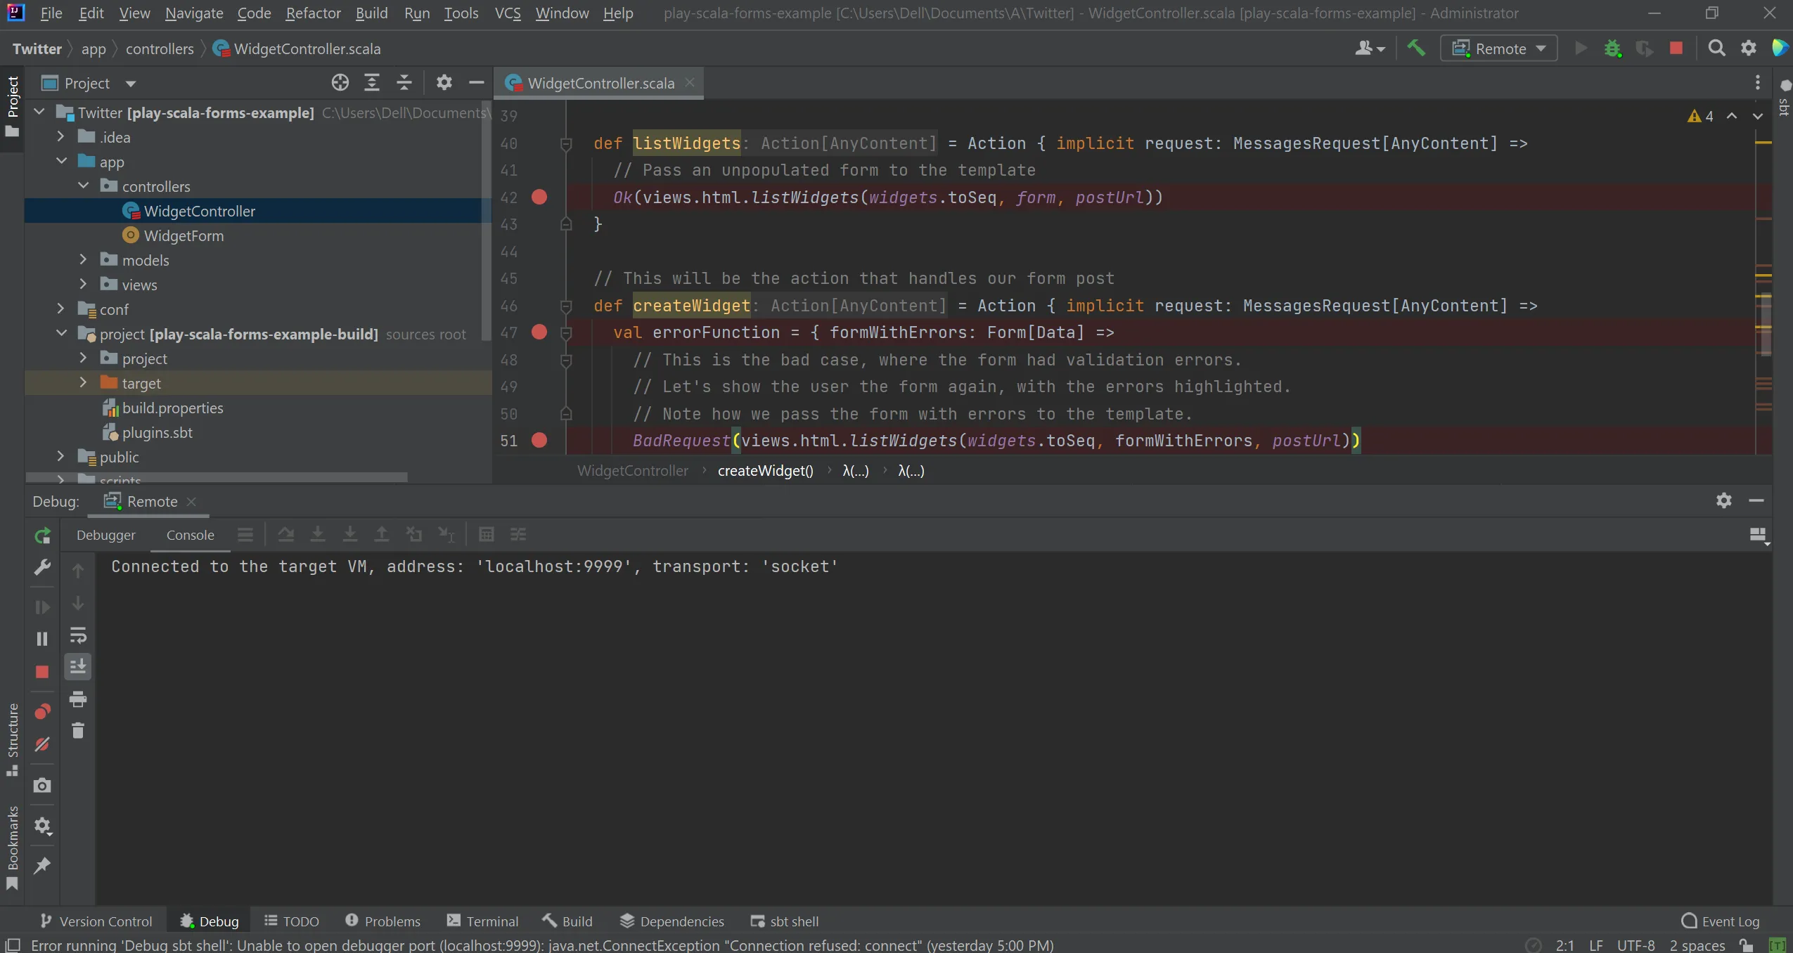Click the Build project hammer icon
The height and width of the screenshot is (953, 1793).
tap(1415, 48)
